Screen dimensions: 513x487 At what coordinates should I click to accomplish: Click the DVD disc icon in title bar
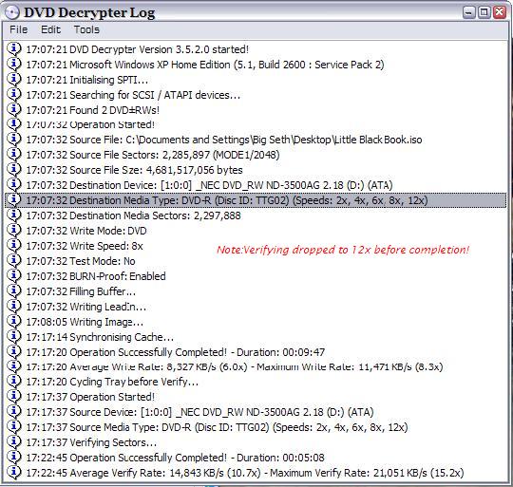[x=12, y=12]
